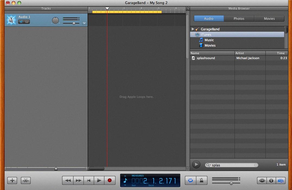Click the LCD note mode icon
Screen dimensions: 292x190
pyautogui.click(x=125, y=180)
